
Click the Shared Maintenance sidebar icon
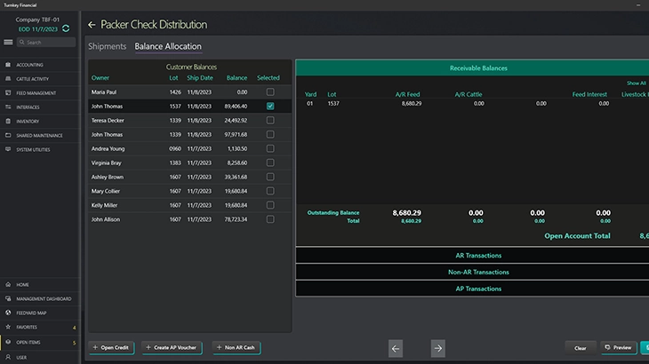pyautogui.click(x=8, y=135)
